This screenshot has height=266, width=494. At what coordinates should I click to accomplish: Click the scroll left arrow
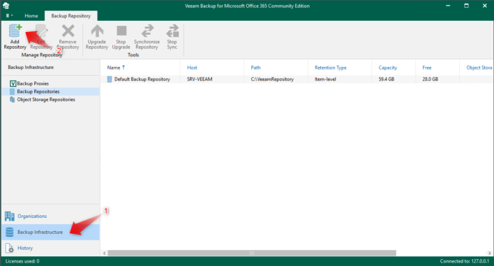[104, 253]
